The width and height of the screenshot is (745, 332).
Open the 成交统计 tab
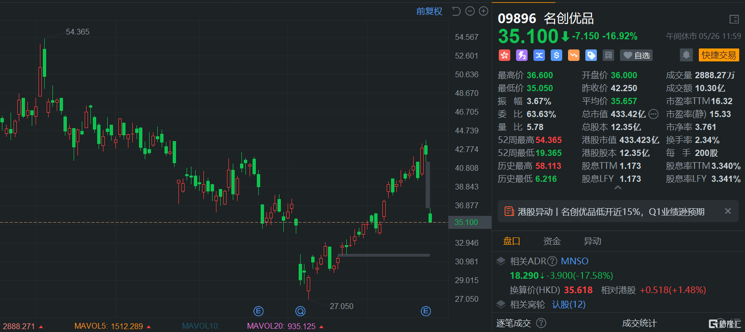point(639,323)
